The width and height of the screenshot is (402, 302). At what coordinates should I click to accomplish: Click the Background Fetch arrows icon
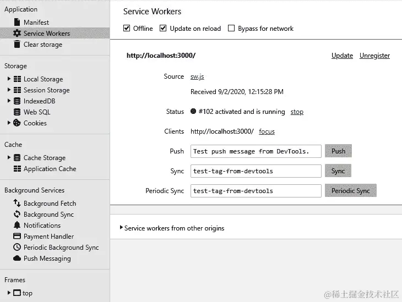click(x=17, y=203)
